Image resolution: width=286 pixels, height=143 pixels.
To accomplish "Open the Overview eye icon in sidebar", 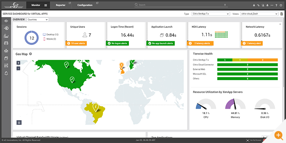I will (6, 21).
